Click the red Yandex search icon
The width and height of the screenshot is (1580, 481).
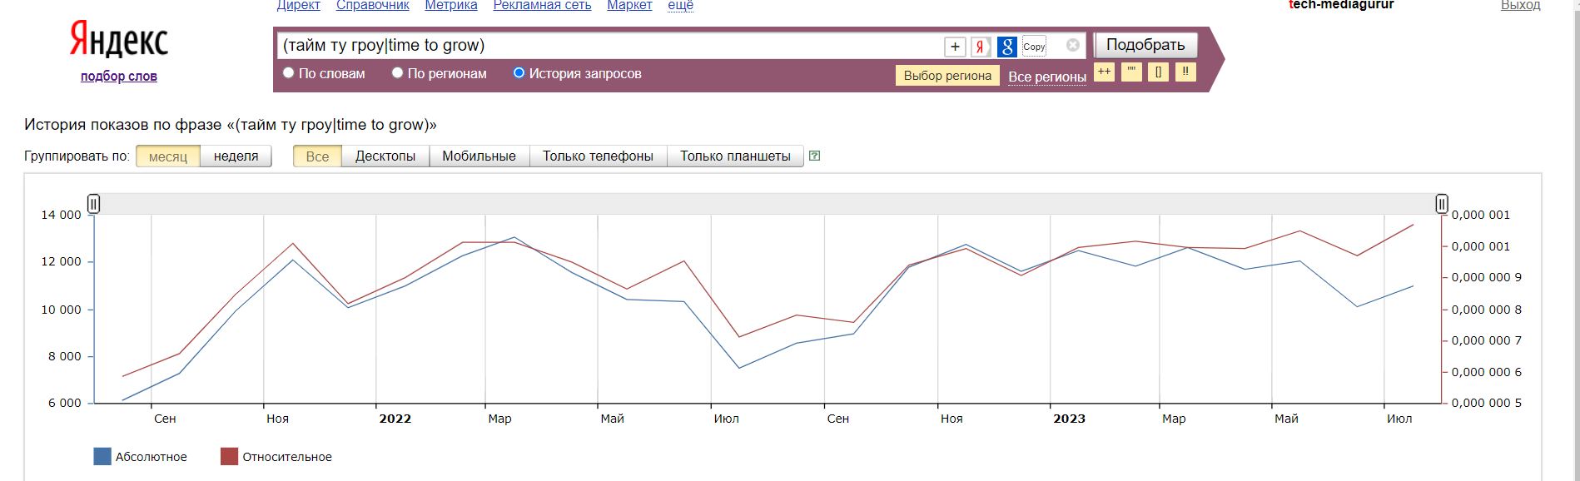(981, 47)
